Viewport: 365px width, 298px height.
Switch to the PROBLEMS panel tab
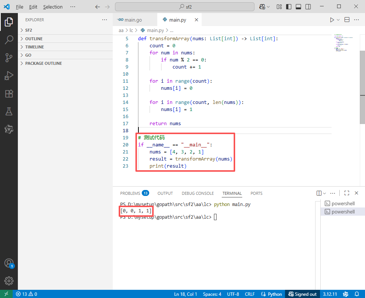(x=134, y=193)
